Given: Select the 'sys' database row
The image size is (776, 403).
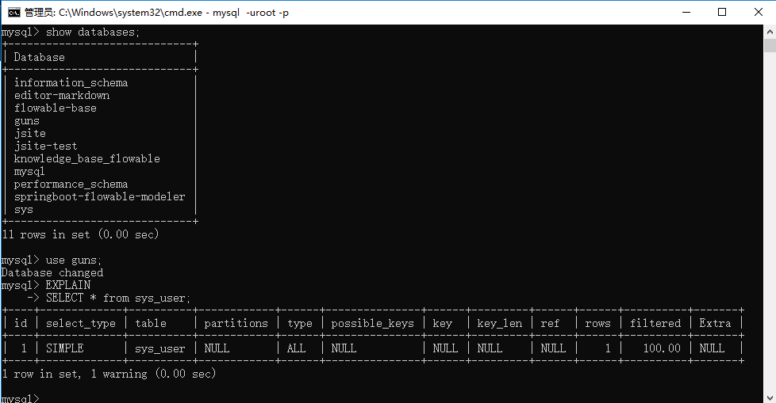Looking at the screenshot, I should click(23, 209).
